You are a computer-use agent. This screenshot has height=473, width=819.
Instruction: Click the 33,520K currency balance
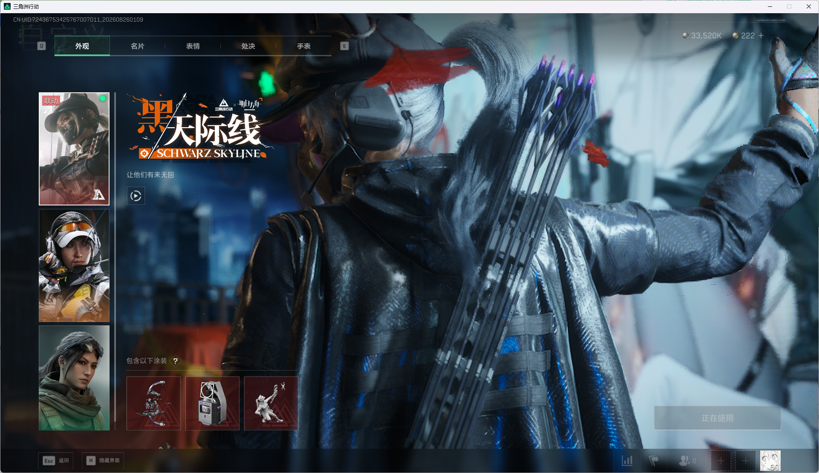click(706, 36)
